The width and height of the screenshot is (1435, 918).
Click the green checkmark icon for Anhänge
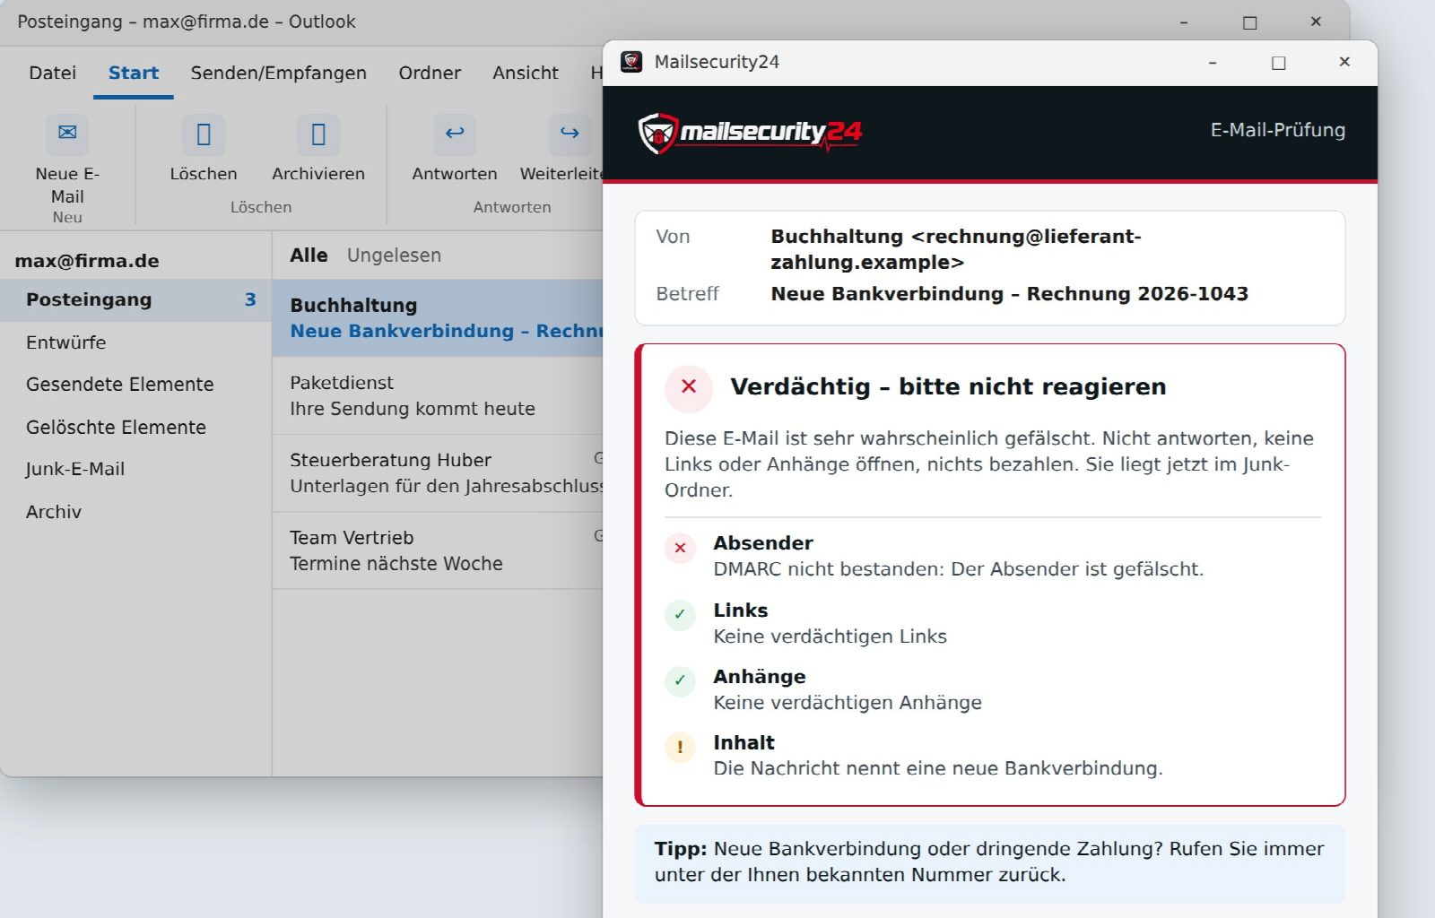(x=680, y=681)
